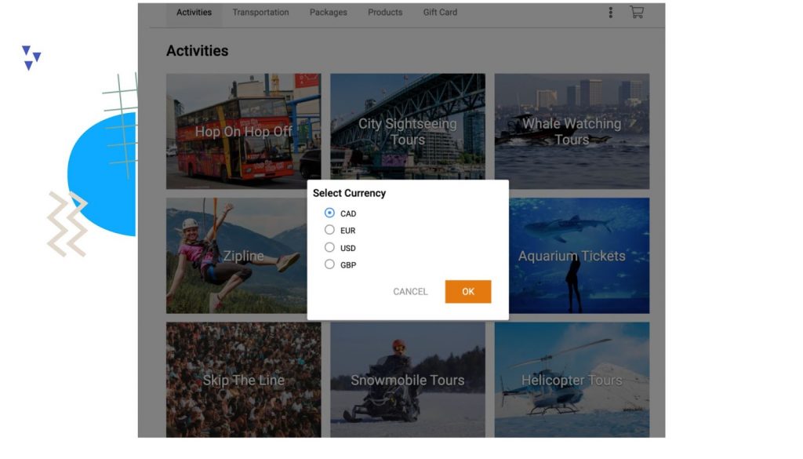View City Sightseeing Tours details
This screenshot has height=459, width=803.
pos(407,131)
